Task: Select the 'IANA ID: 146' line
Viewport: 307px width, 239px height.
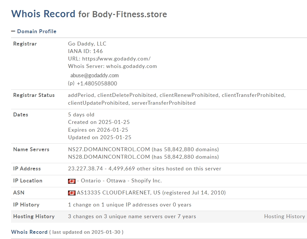Action: coord(85,51)
